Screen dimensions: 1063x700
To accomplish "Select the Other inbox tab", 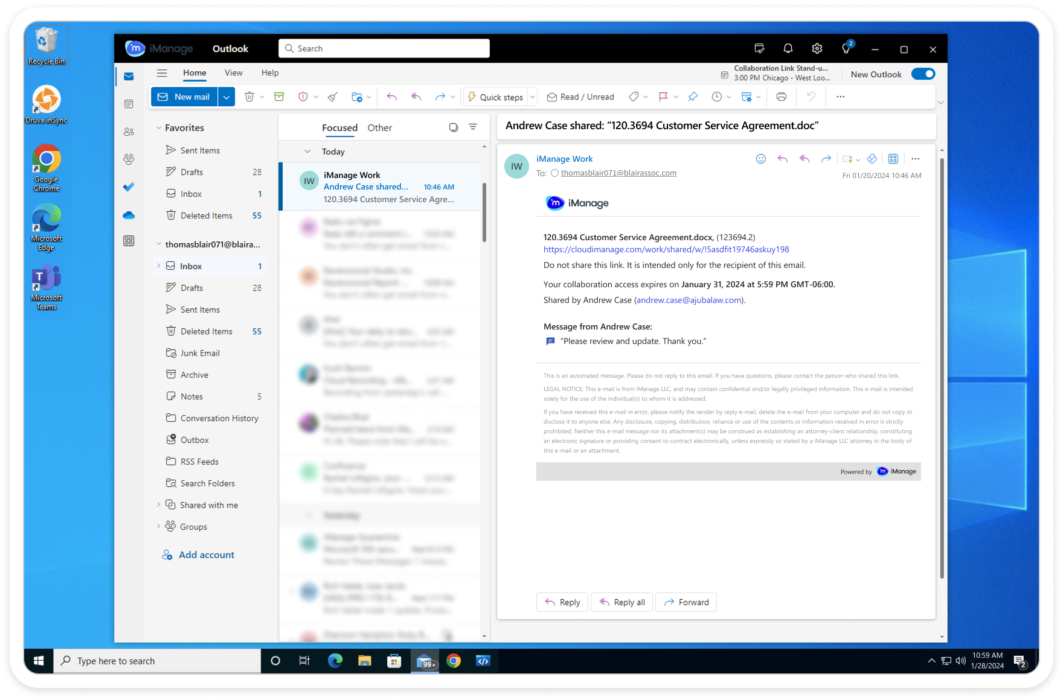I will click(380, 128).
